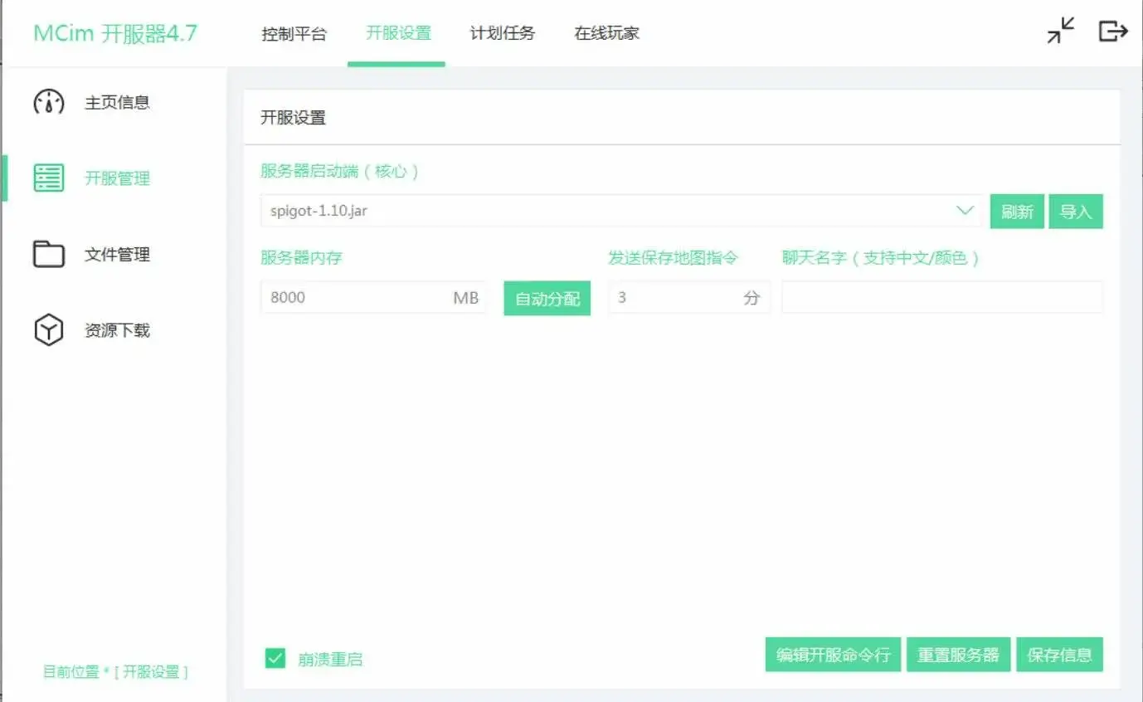Open 主页信息 in the sidebar

pyautogui.click(x=117, y=103)
